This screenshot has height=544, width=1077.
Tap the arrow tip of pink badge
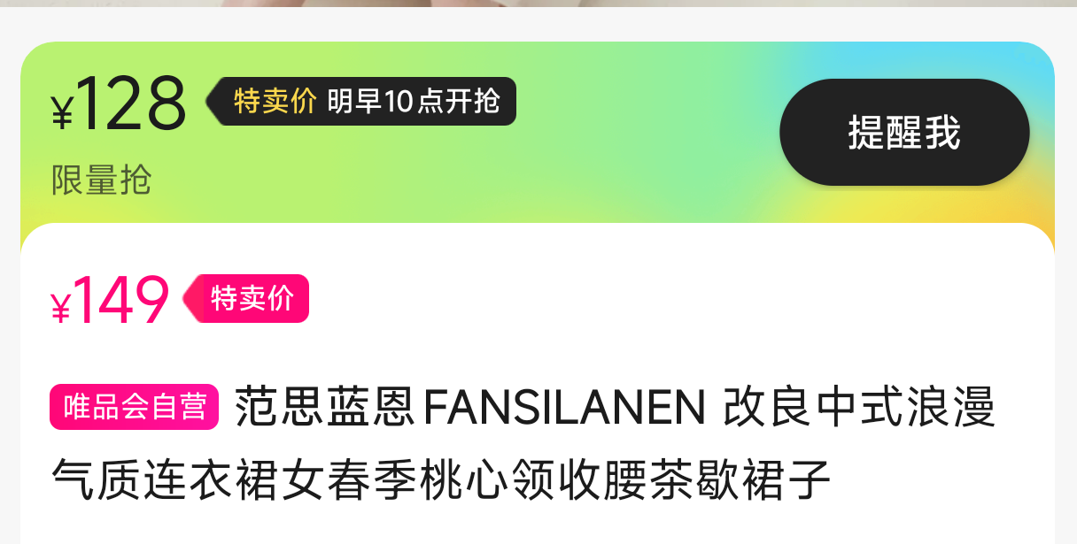pyautogui.click(x=188, y=298)
